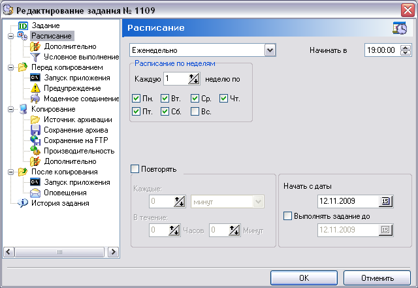Select Задание in the tree
418x288 pixels.
(45, 25)
